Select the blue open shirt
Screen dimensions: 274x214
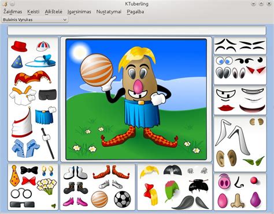(25, 148)
